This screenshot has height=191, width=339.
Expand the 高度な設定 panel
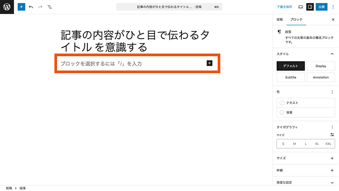[x=306, y=183]
